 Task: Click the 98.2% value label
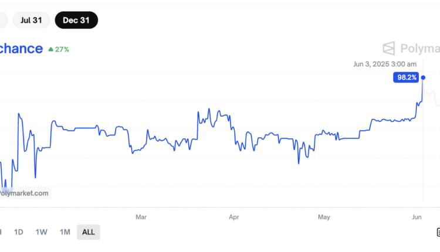click(407, 77)
